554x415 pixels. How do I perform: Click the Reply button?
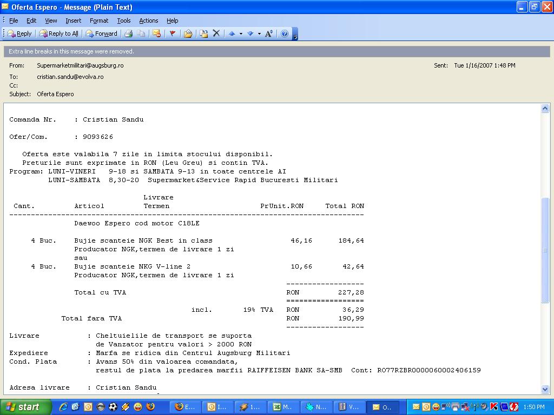[19, 34]
